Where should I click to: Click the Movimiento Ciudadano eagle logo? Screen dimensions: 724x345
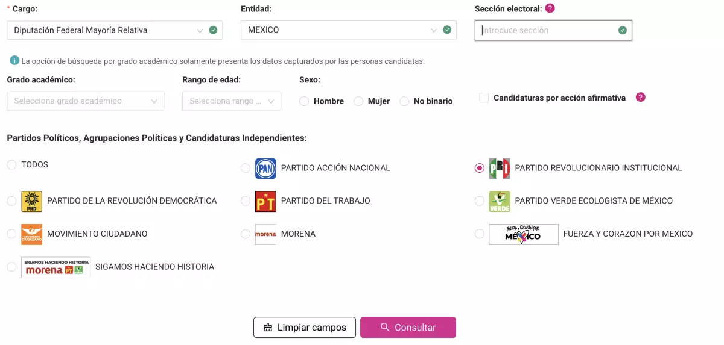pos(31,234)
